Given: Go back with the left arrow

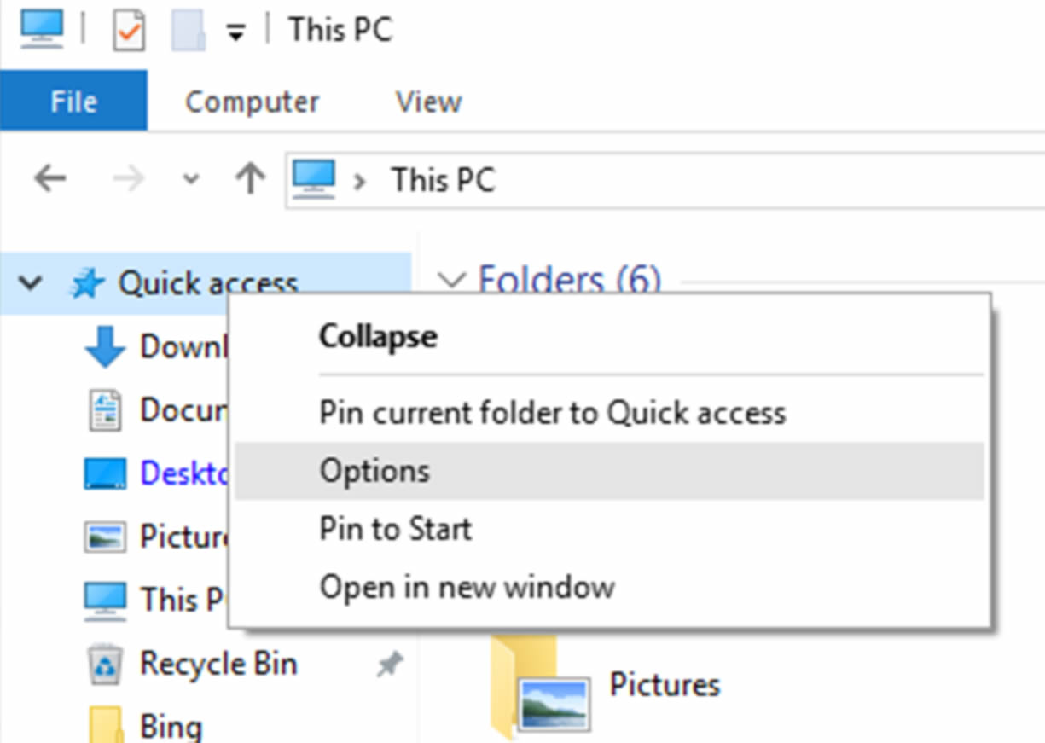Looking at the screenshot, I should 50,179.
